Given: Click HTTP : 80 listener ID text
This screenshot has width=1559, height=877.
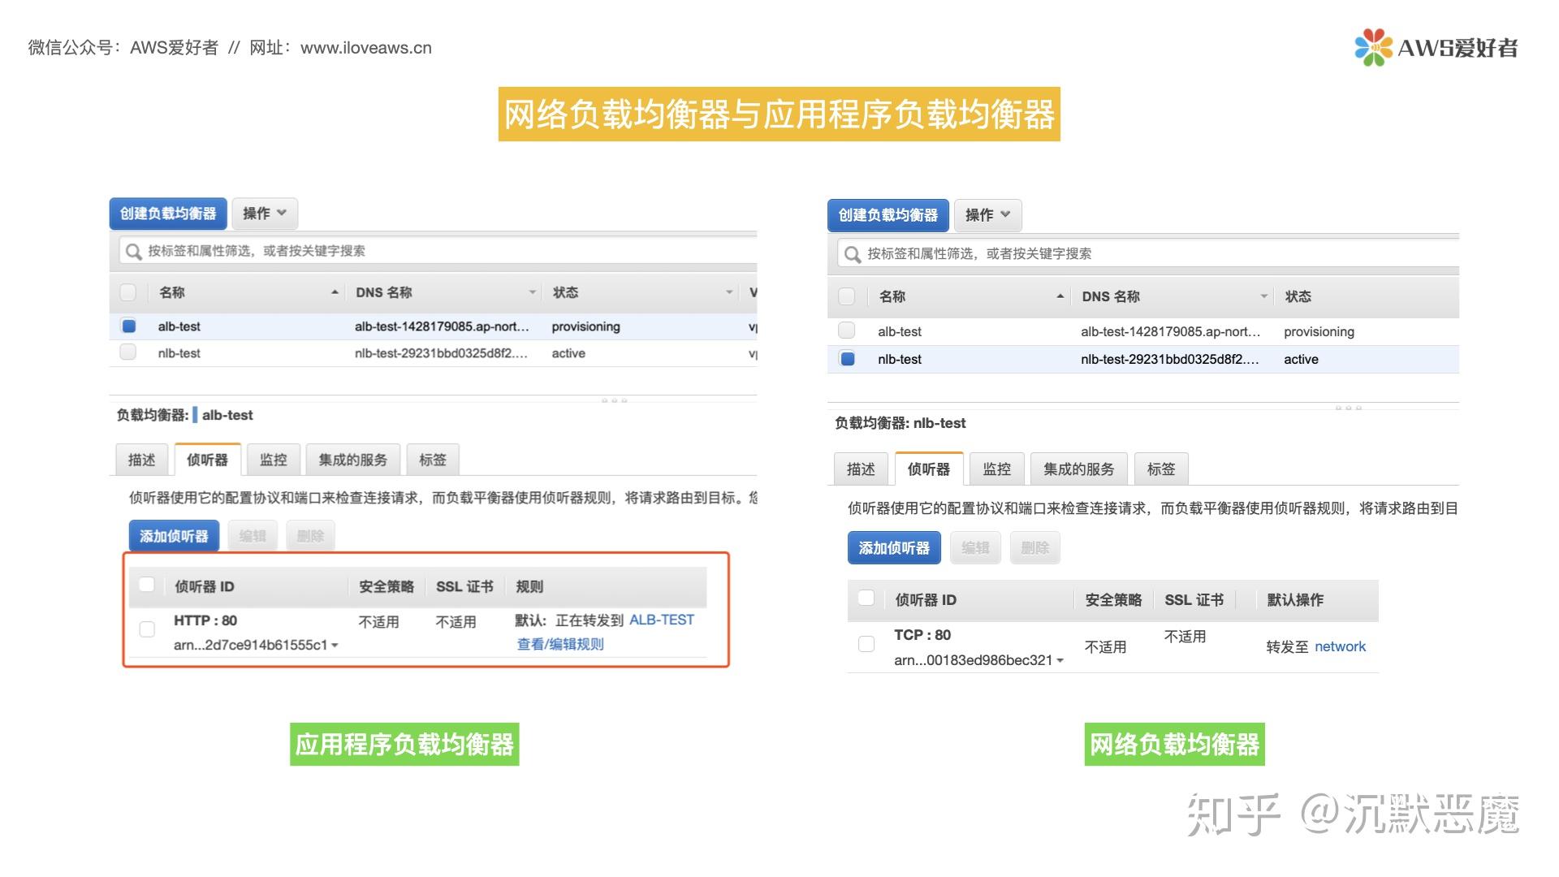Looking at the screenshot, I should (x=205, y=620).
